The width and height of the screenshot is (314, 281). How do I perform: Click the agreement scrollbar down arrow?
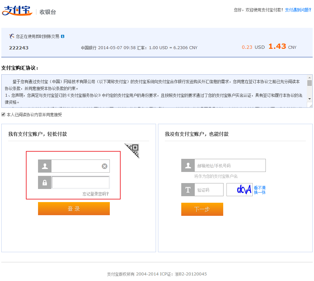pos(310,99)
